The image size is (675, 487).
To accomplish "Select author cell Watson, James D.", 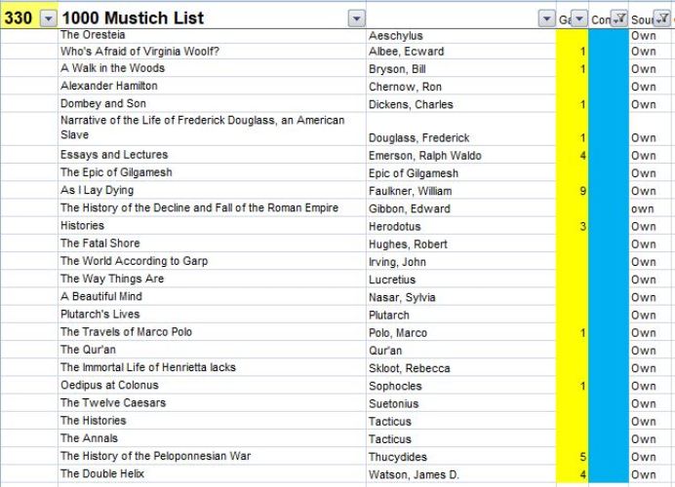I will click(x=461, y=473).
